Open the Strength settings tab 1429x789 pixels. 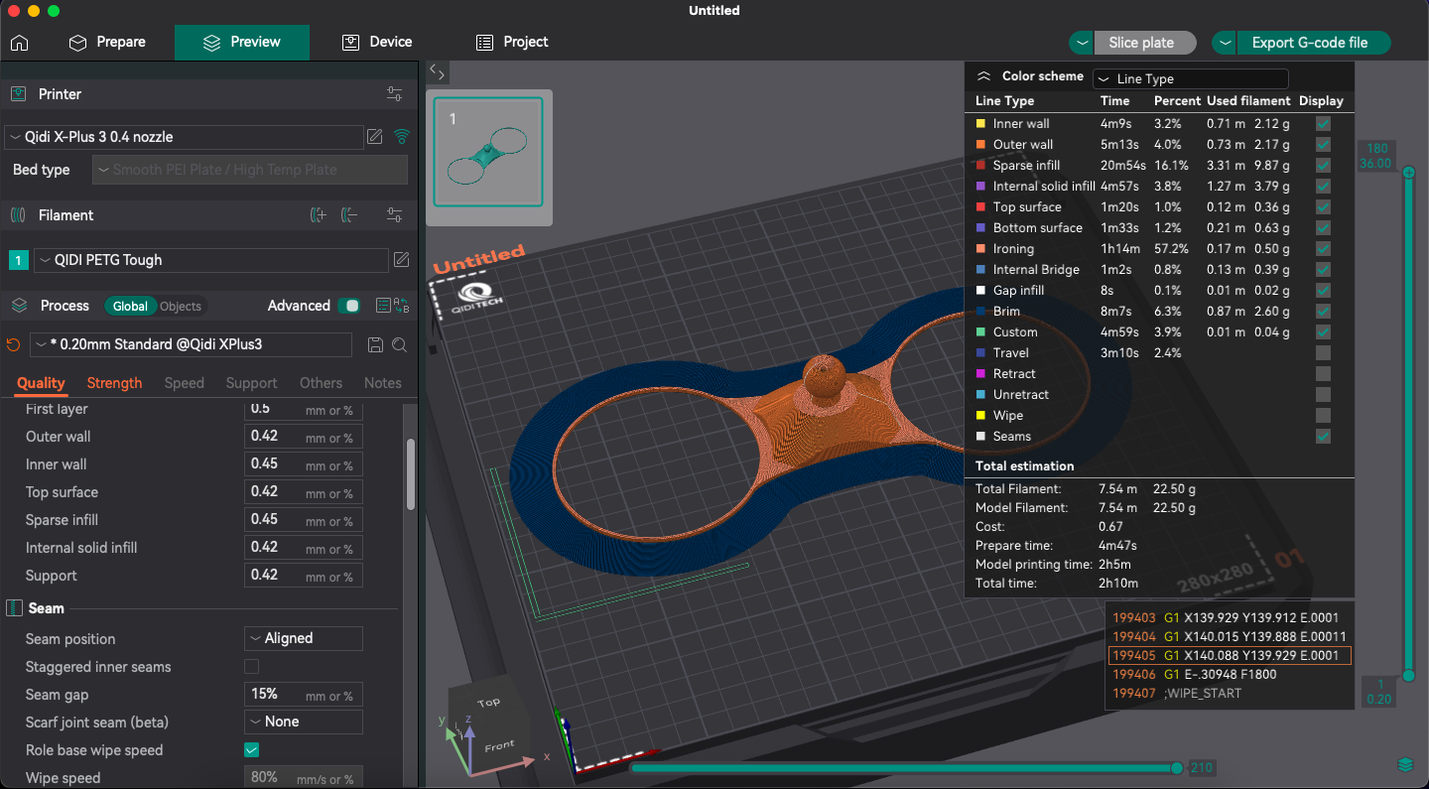(x=114, y=383)
